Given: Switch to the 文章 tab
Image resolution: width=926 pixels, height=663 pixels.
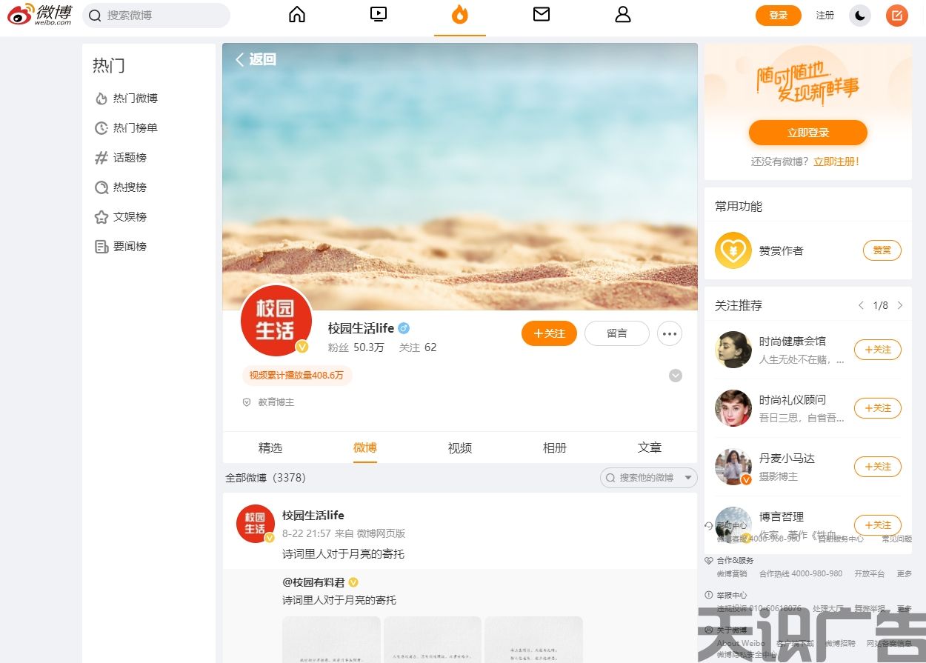Looking at the screenshot, I should click(650, 447).
